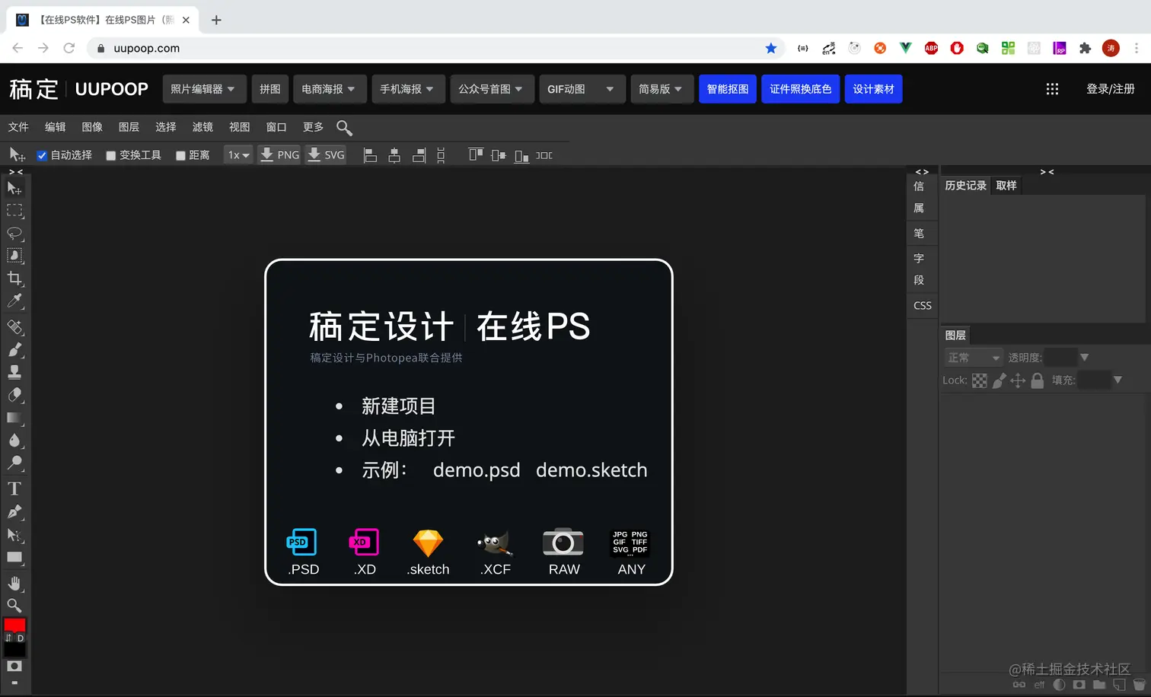
Task: Click align horizontal centers icon
Action: tap(394, 155)
